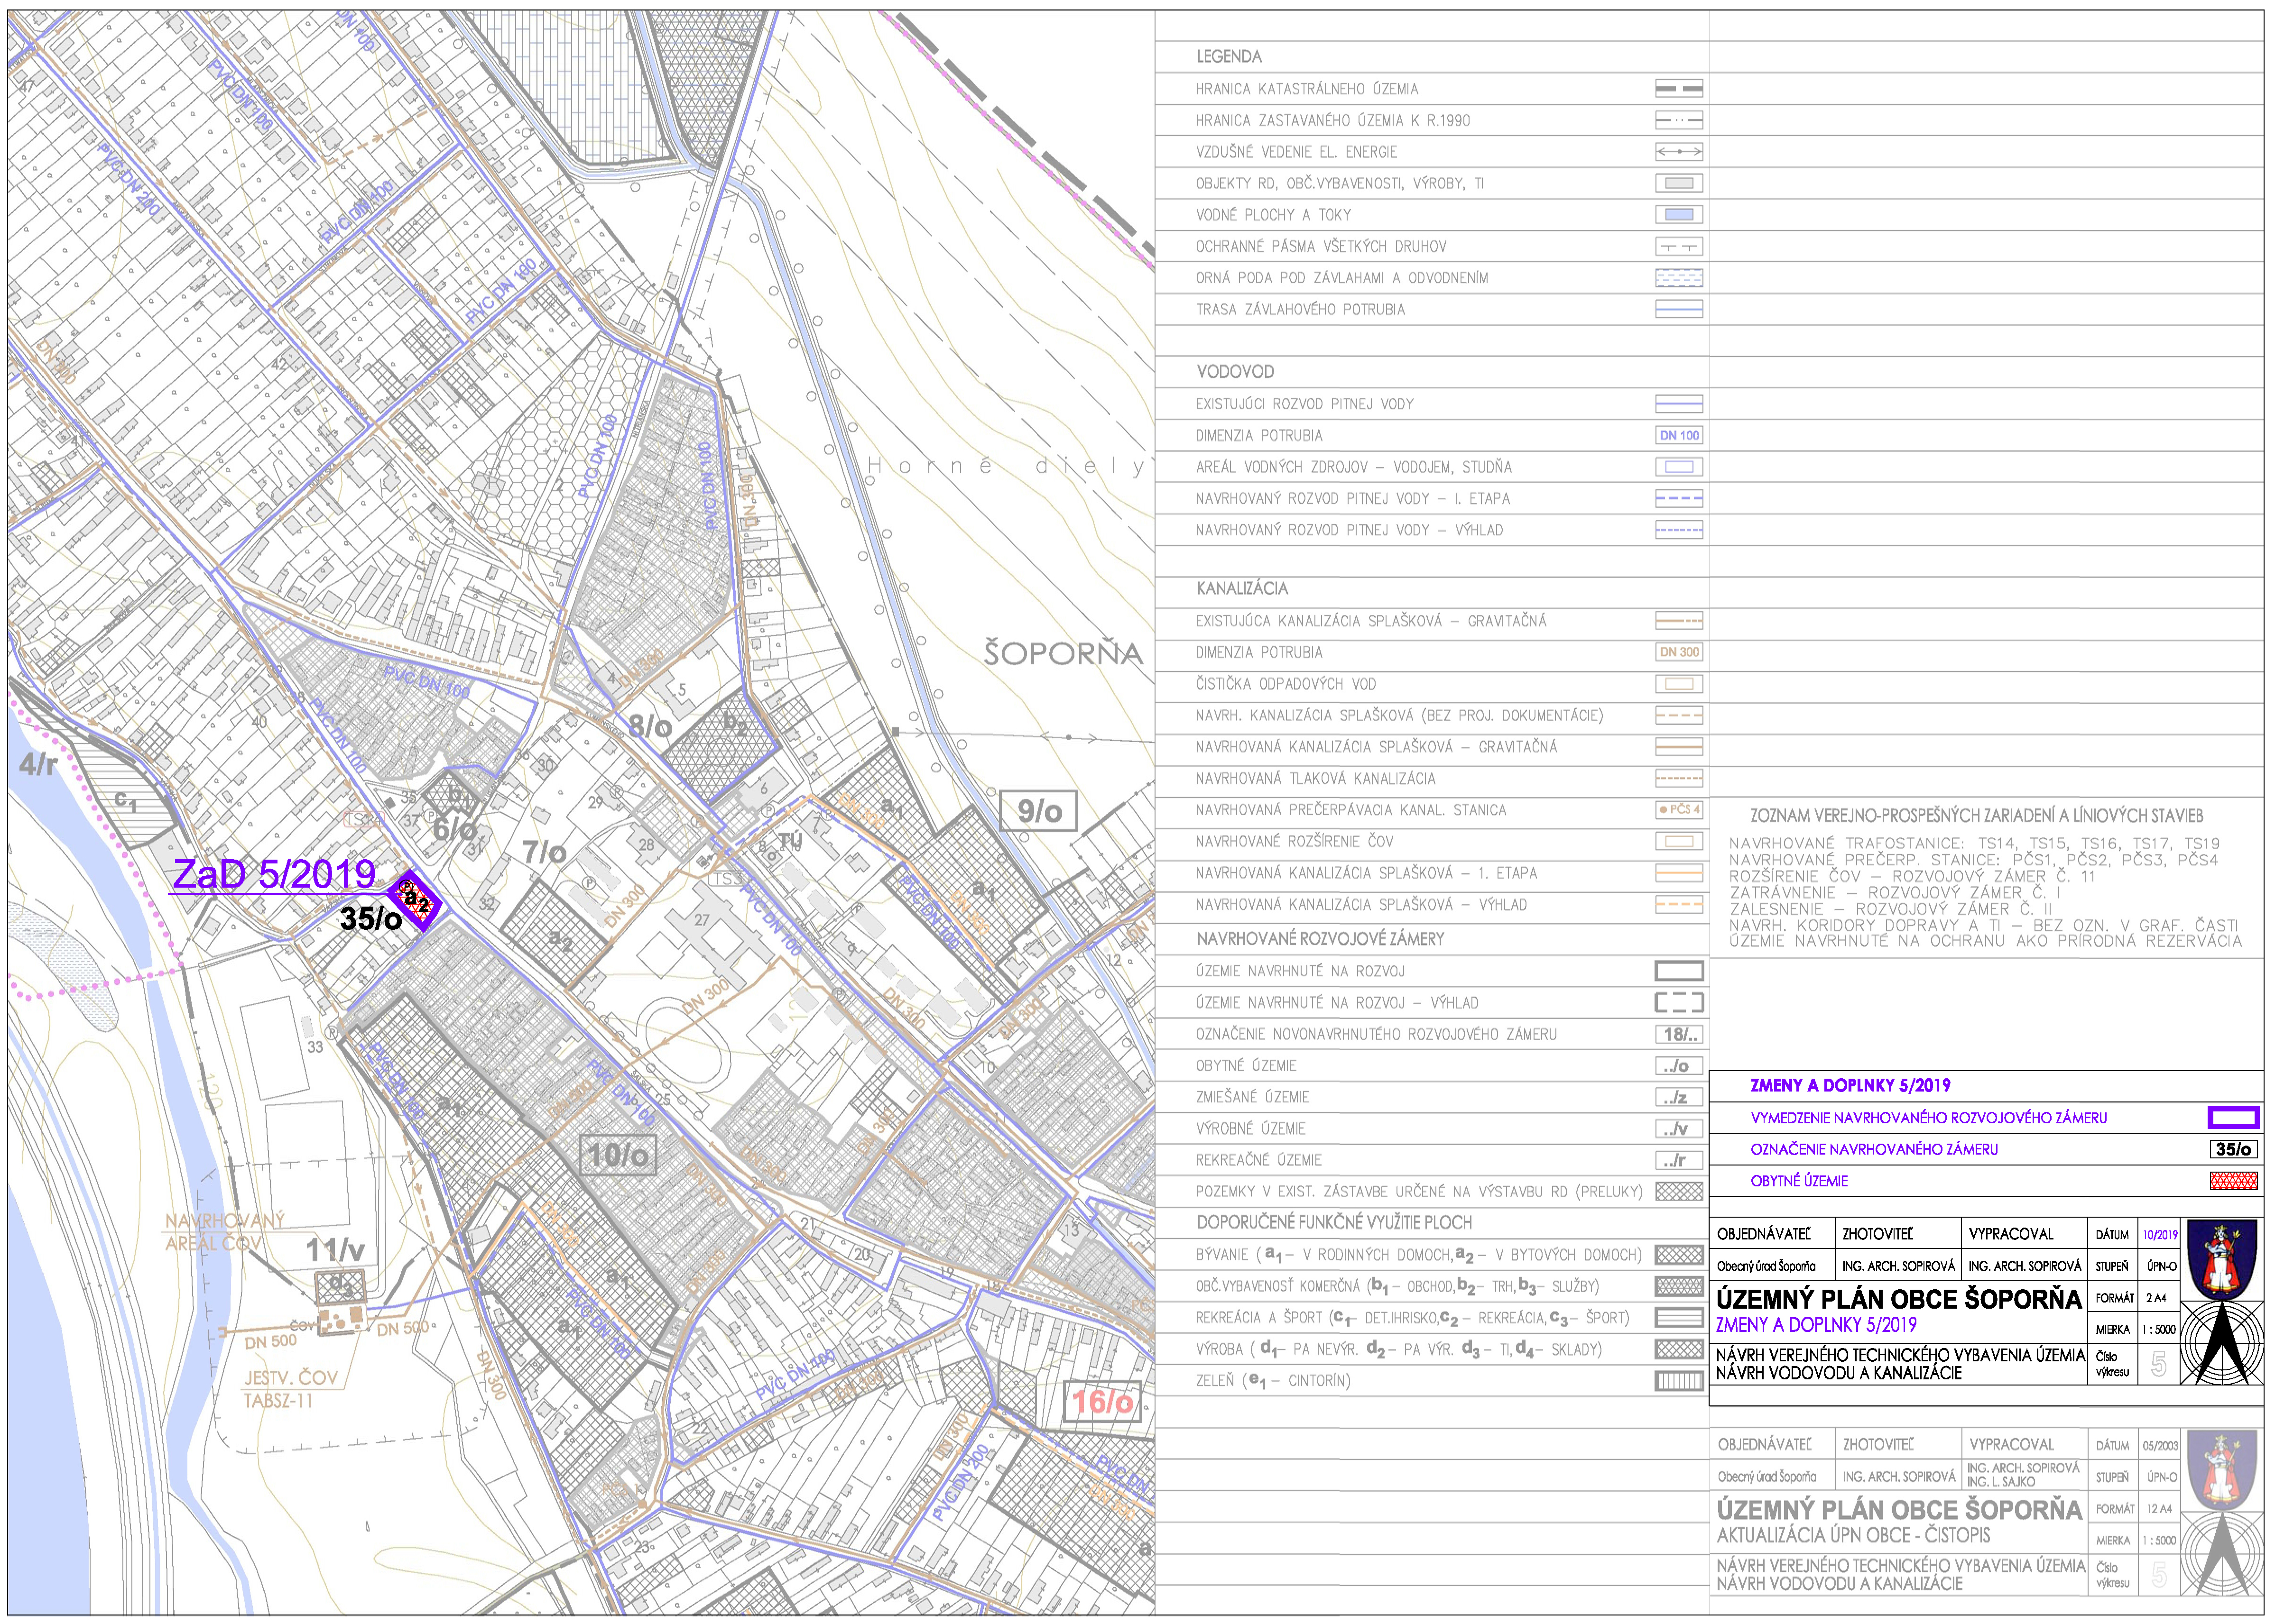2275x1624 pixels.
Task: Click the 10/o boxed zone label
Action: click(x=618, y=1155)
